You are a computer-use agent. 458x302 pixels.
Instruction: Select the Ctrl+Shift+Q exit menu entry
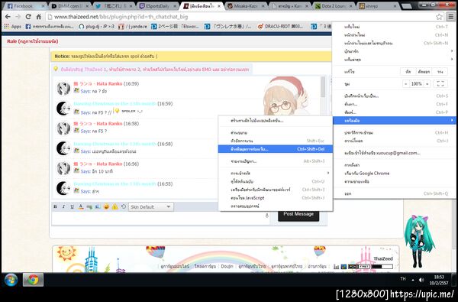click(395, 193)
